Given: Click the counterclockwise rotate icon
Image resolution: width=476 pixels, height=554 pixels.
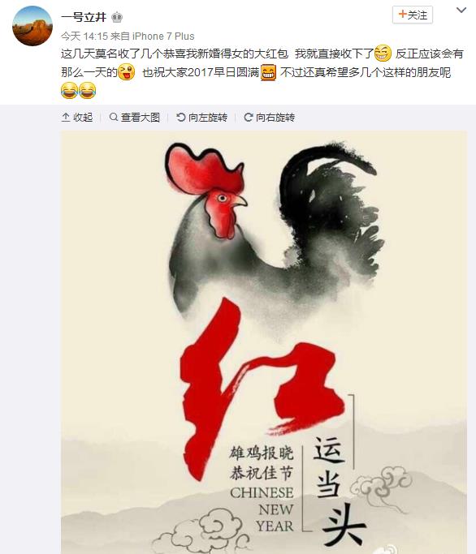Looking at the screenshot, I should point(181,118).
